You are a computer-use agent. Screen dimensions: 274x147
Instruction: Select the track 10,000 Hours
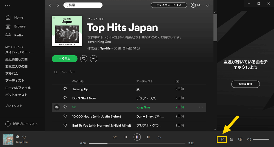[96, 116]
